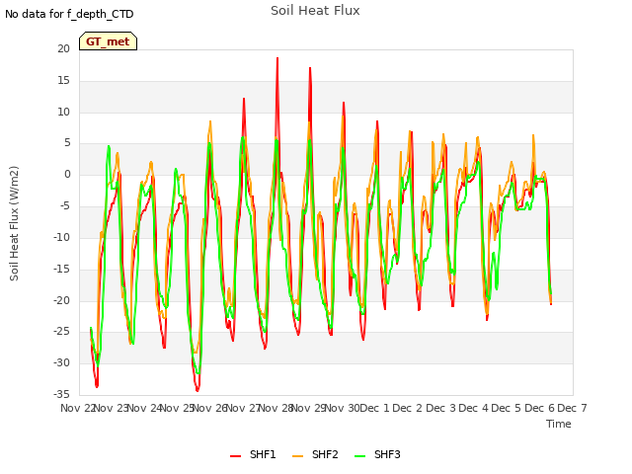The image size is (632, 474).
Task: Click the -20 y-axis tick label
Action: coord(61,300)
